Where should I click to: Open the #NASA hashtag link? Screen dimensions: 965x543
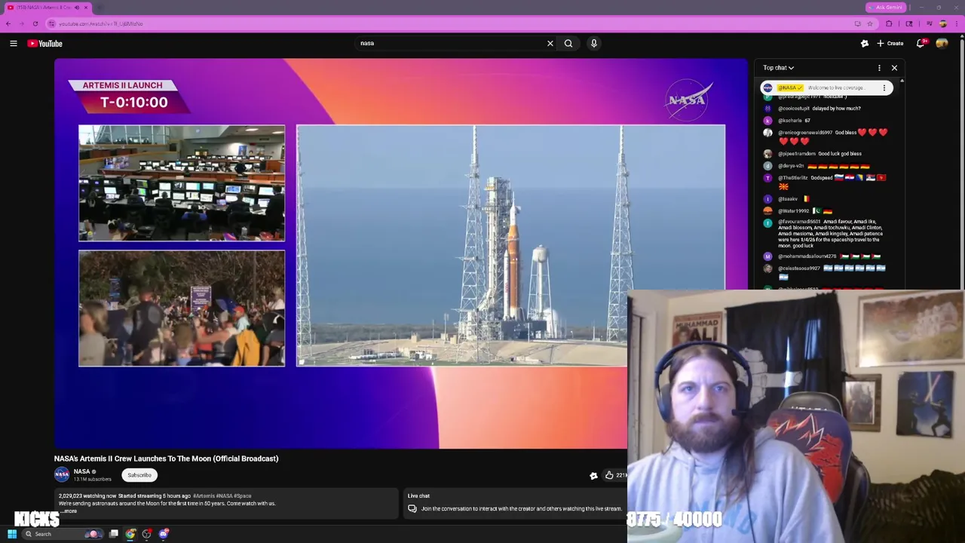pyautogui.click(x=225, y=495)
